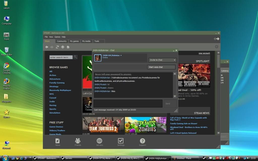Browse Strategy games link
The height and width of the screenshot is (161, 258).
[x=54, y=87]
